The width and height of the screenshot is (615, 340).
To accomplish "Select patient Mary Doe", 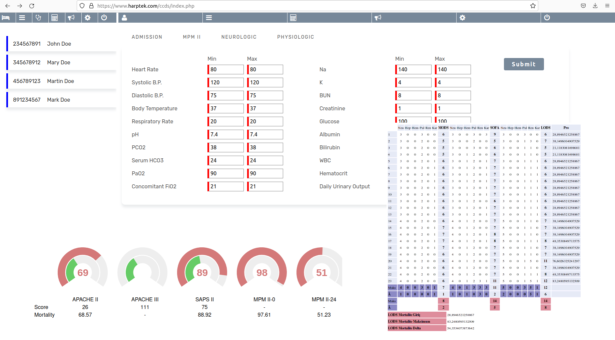I will pyautogui.click(x=61, y=62).
